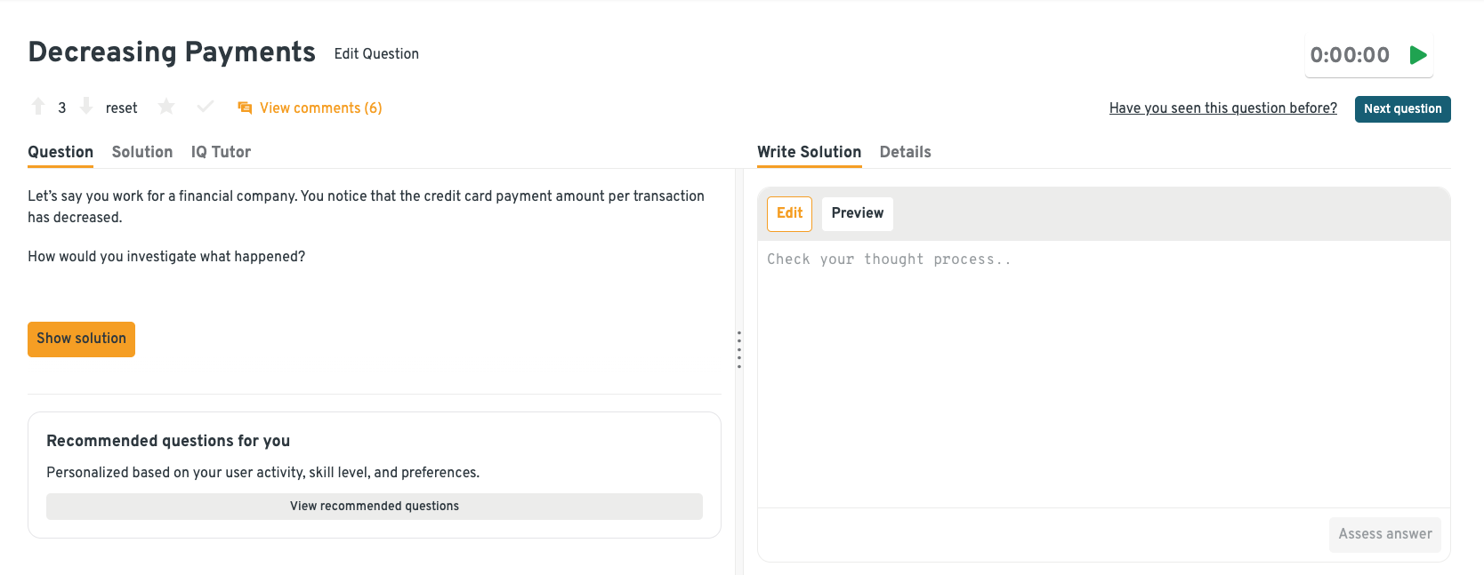This screenshot has height=575, width=1484.
Task: Select the Write Solution tab
Action: [809, 152]
